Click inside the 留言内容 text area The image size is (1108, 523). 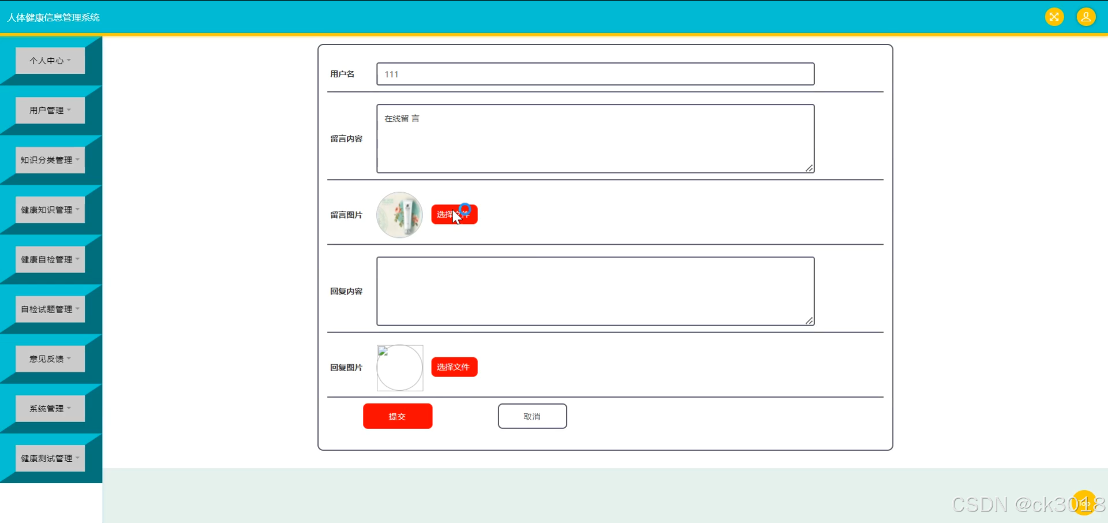(x=596, y=139)
